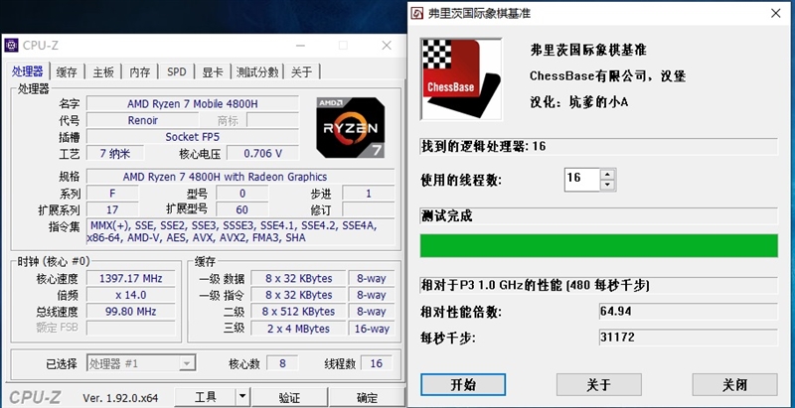795x408 pixels.
Task: Click the ChessBase logo image
Action: point(461,79)
